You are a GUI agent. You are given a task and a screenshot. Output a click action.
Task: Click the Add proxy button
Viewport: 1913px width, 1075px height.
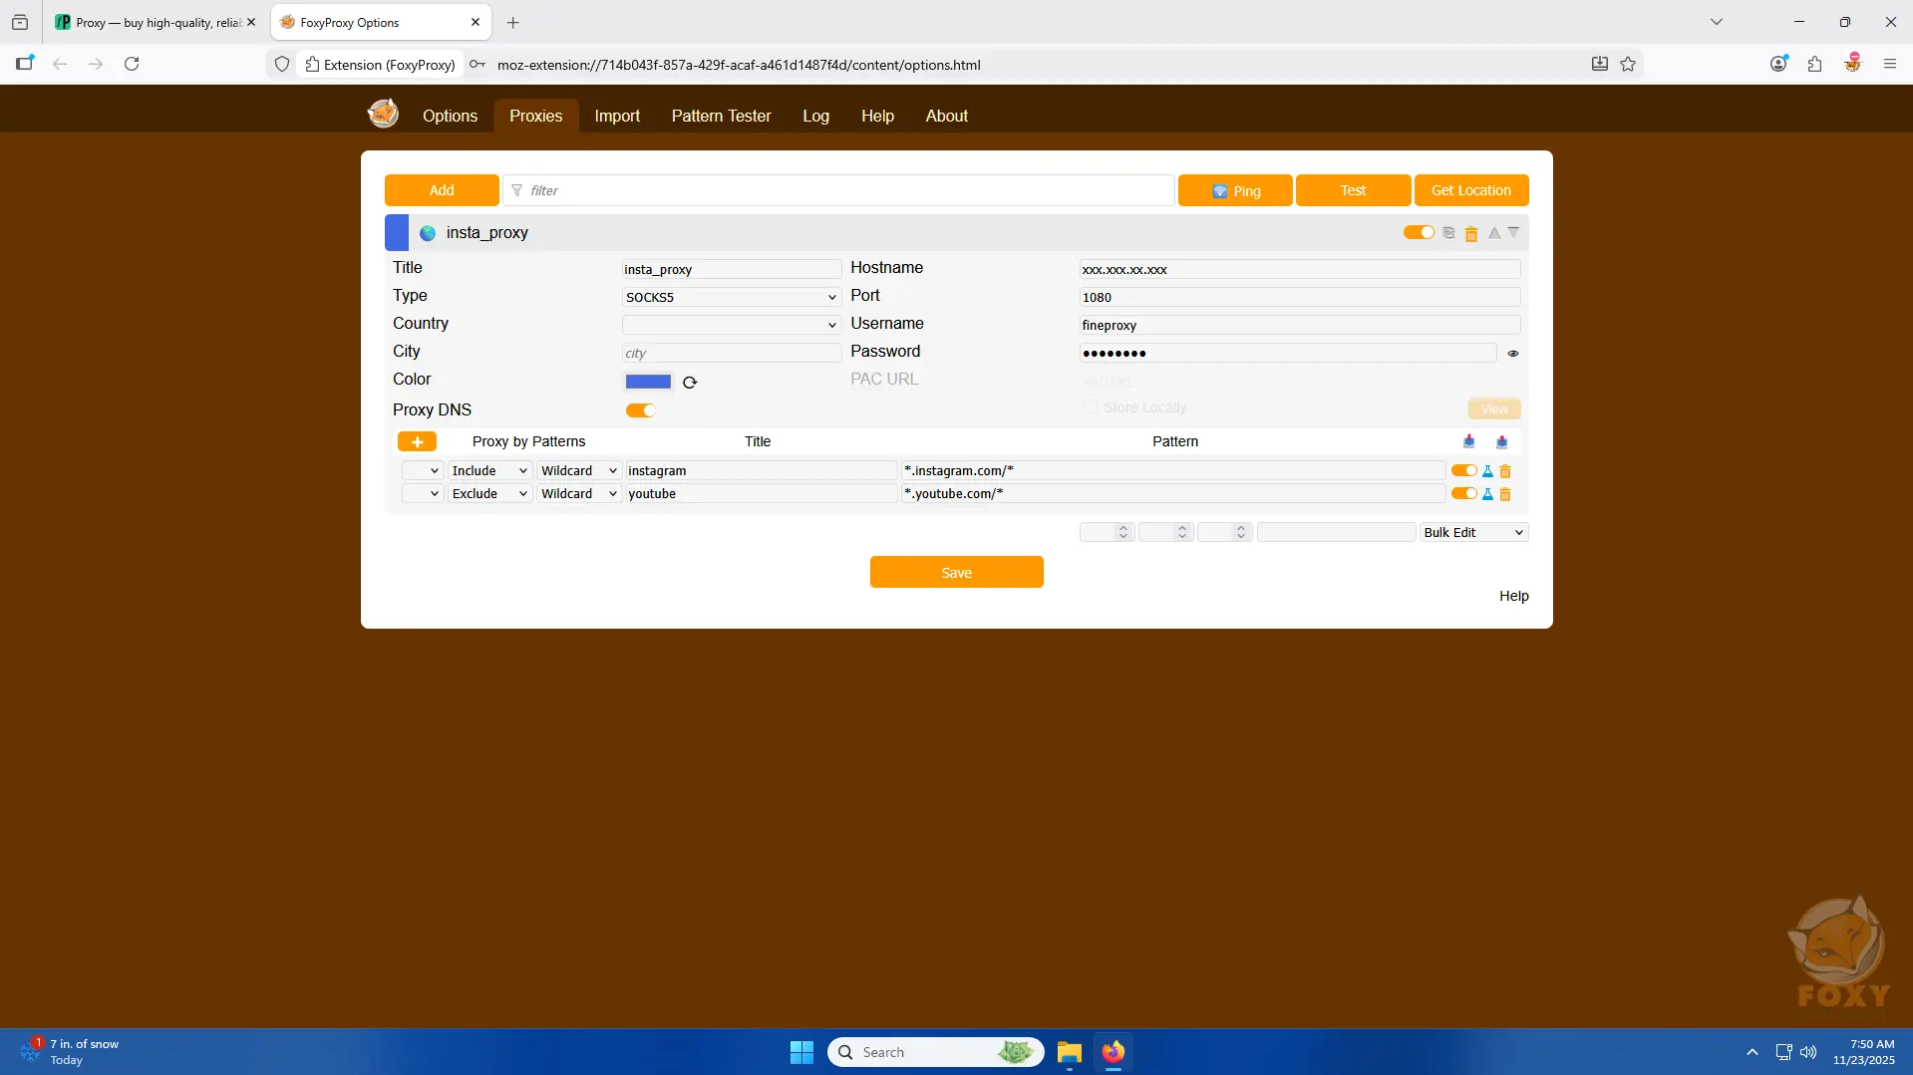(x=442, y=190)
